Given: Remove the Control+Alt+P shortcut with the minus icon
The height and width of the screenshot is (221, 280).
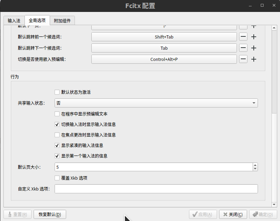Looking at the screenshot, I should [x=243, y=59].
